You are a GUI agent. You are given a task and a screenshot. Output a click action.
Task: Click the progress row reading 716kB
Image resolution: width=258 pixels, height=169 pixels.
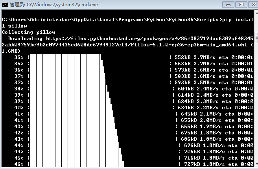[134, 158]
